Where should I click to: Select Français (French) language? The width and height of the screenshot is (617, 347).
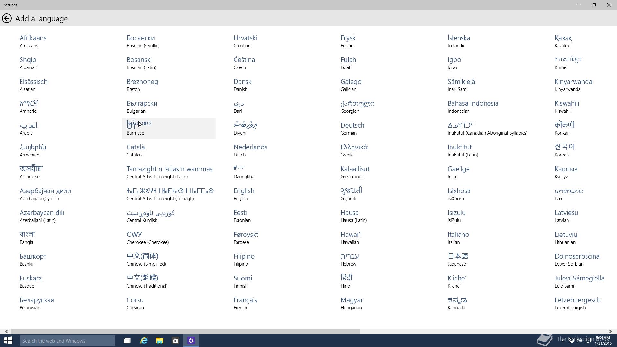[245, 303]
